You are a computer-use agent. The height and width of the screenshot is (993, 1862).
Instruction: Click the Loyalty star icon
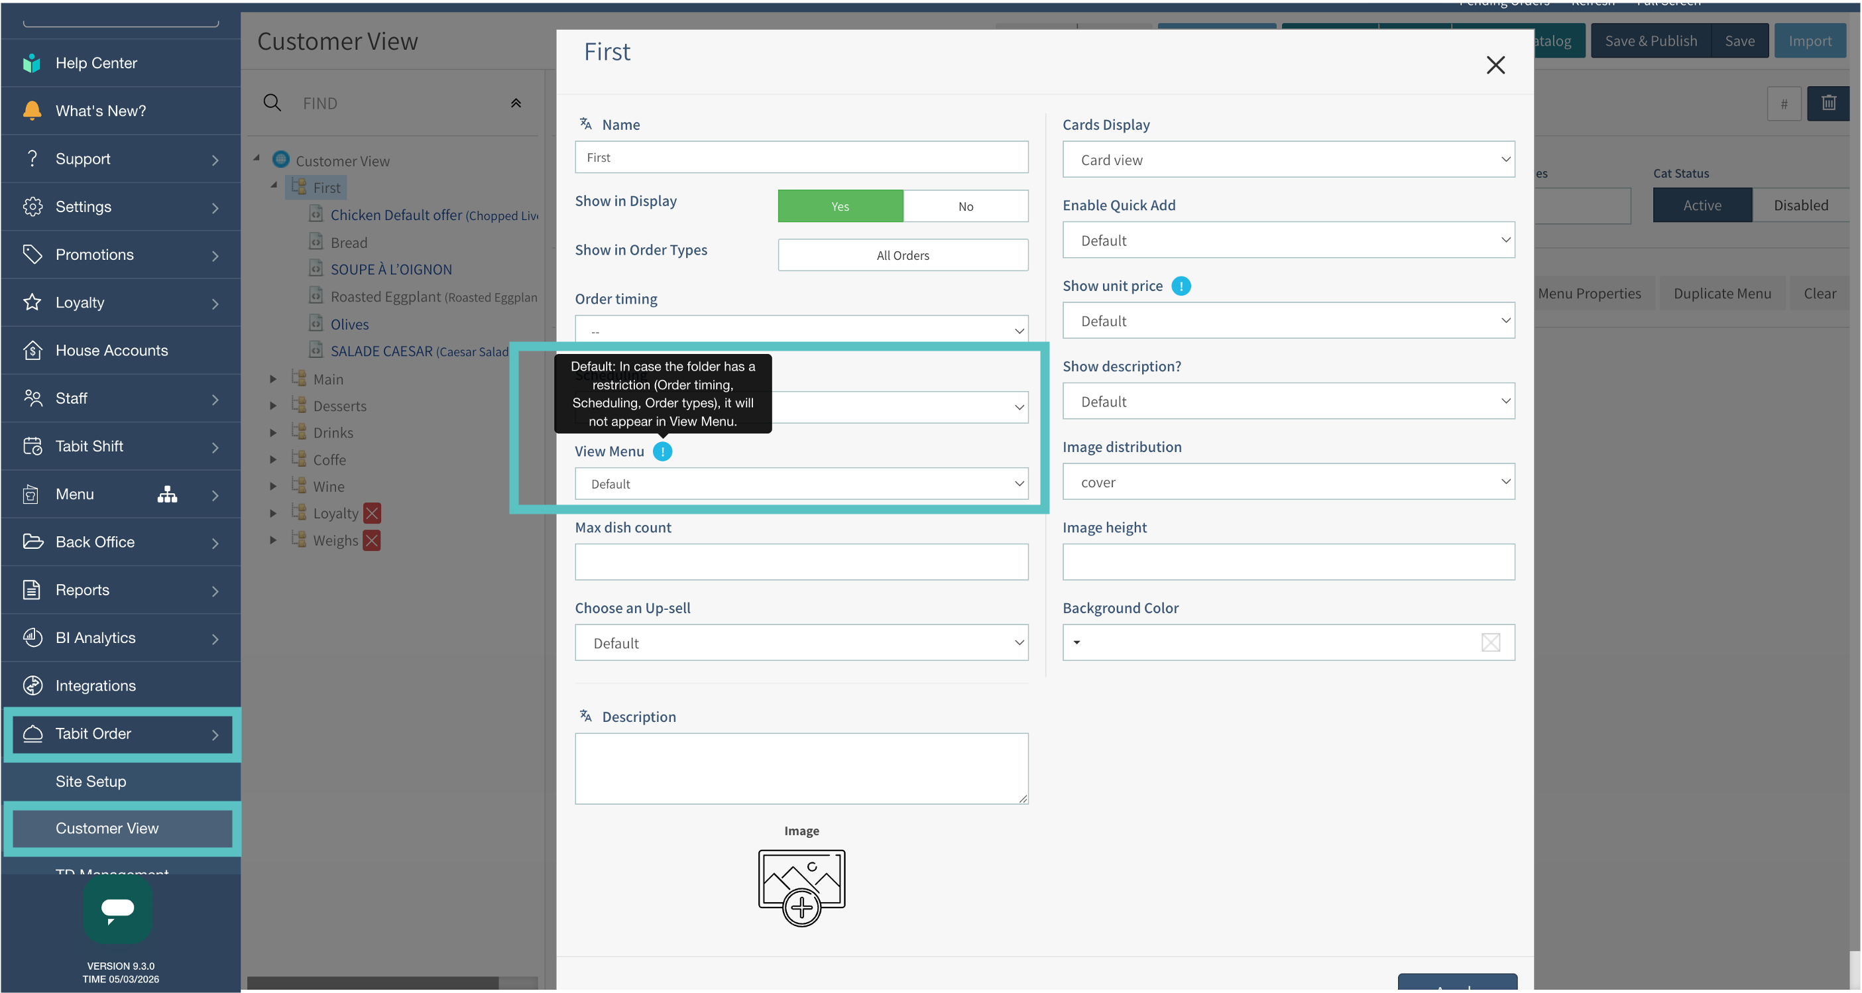pyautogui.click(x=32, y=302)
